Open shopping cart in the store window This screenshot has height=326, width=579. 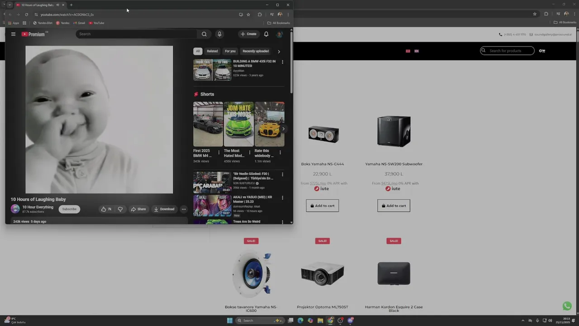542,51
